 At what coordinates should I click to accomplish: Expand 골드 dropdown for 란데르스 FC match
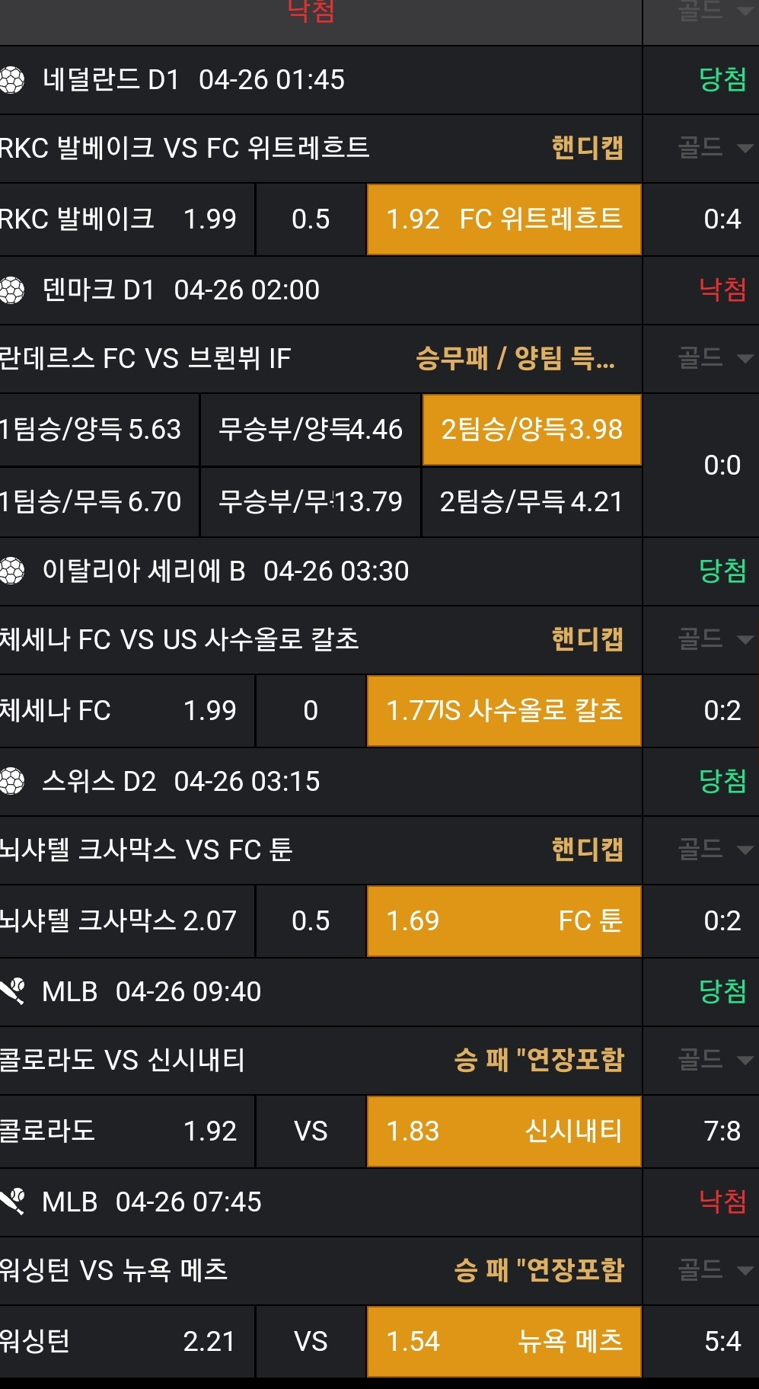tap(714, 358)
